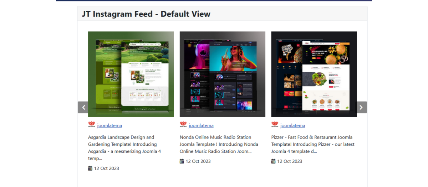This screenshot has width=428, height=187.
Task: Click the previous slide arrow on the carousel
Action: point(83,107)
